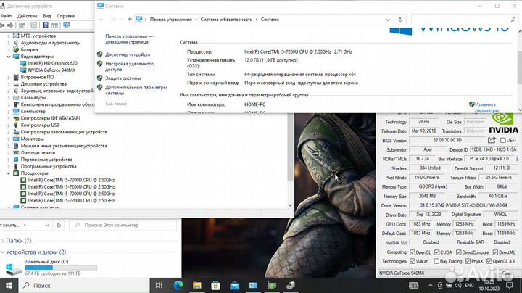The height and width of the screenshot is (293, 522).
Task: Toggle the Vulkan checkbox in GPU-Z
Action: (412, 261)
